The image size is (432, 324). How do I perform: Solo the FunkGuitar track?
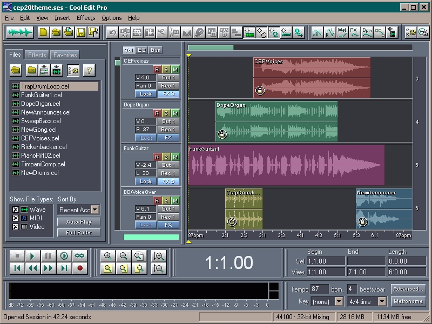point(166,157)
